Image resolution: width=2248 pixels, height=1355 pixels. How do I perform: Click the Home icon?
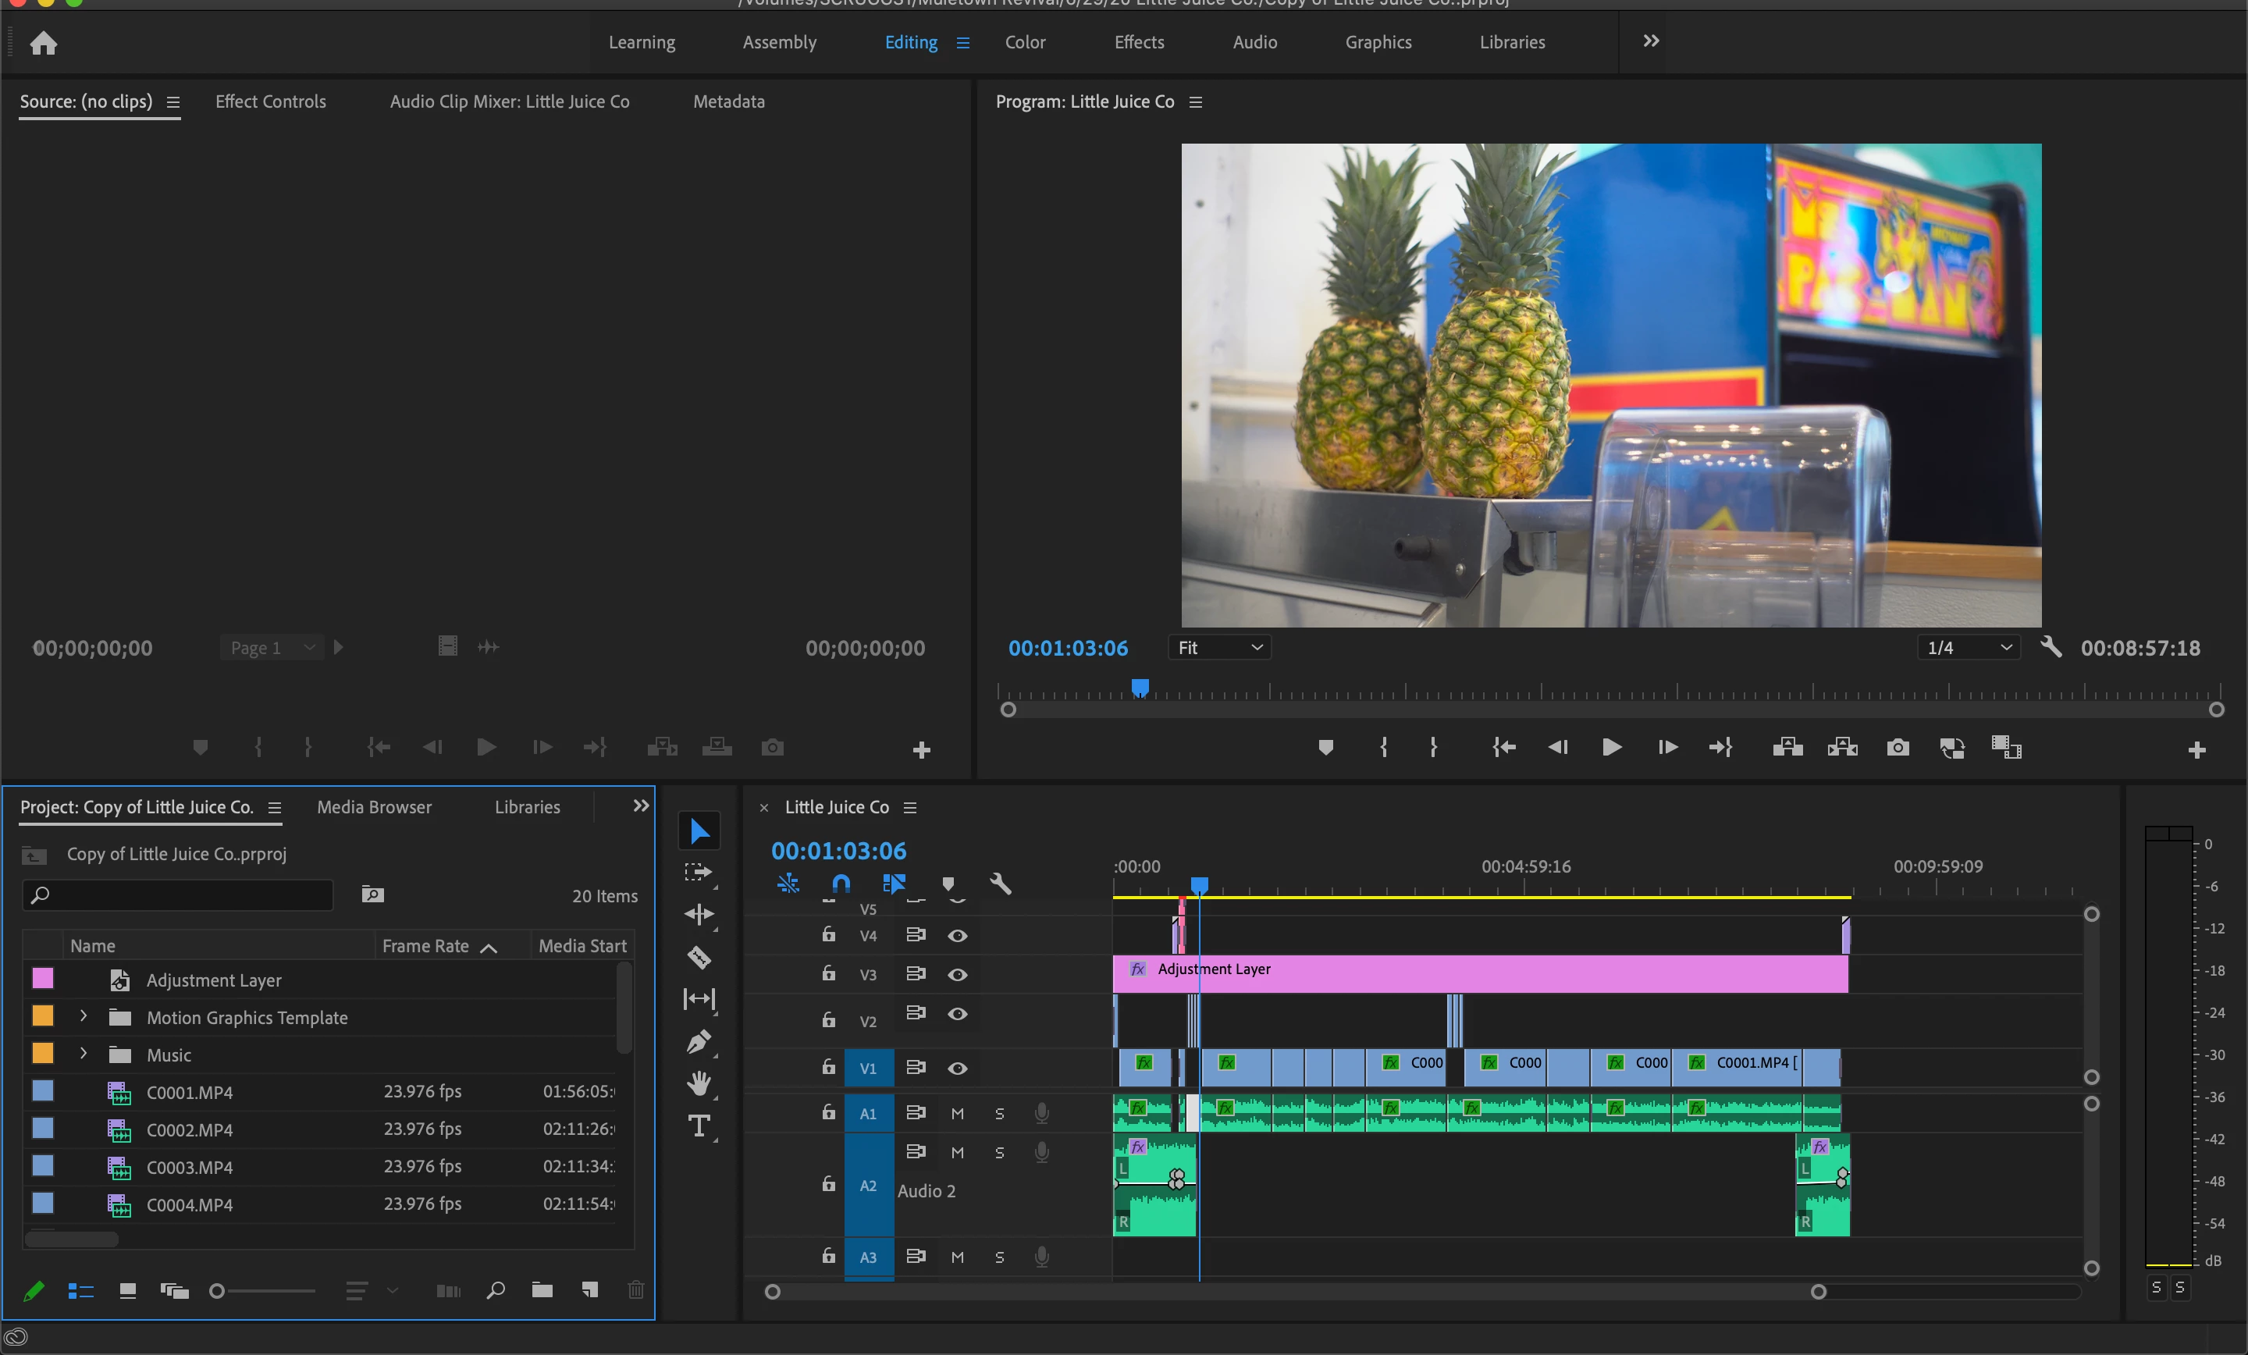tap(43, 43)
